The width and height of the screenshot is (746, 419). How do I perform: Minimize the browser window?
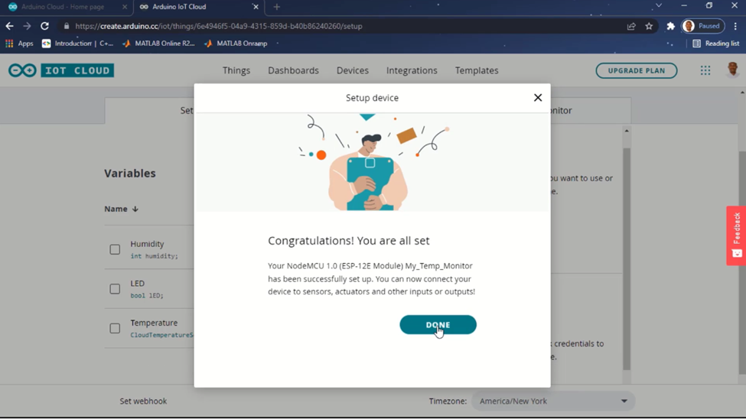(684, 5)
